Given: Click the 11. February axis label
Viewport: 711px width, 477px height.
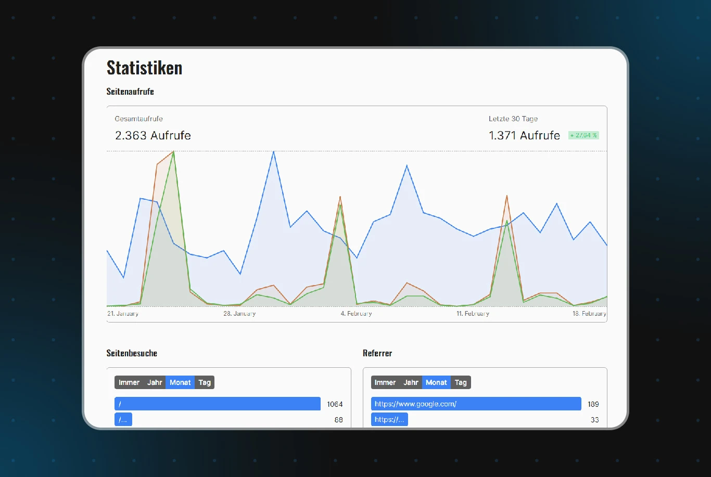Looking at the screenshot, I should point(473,314).
